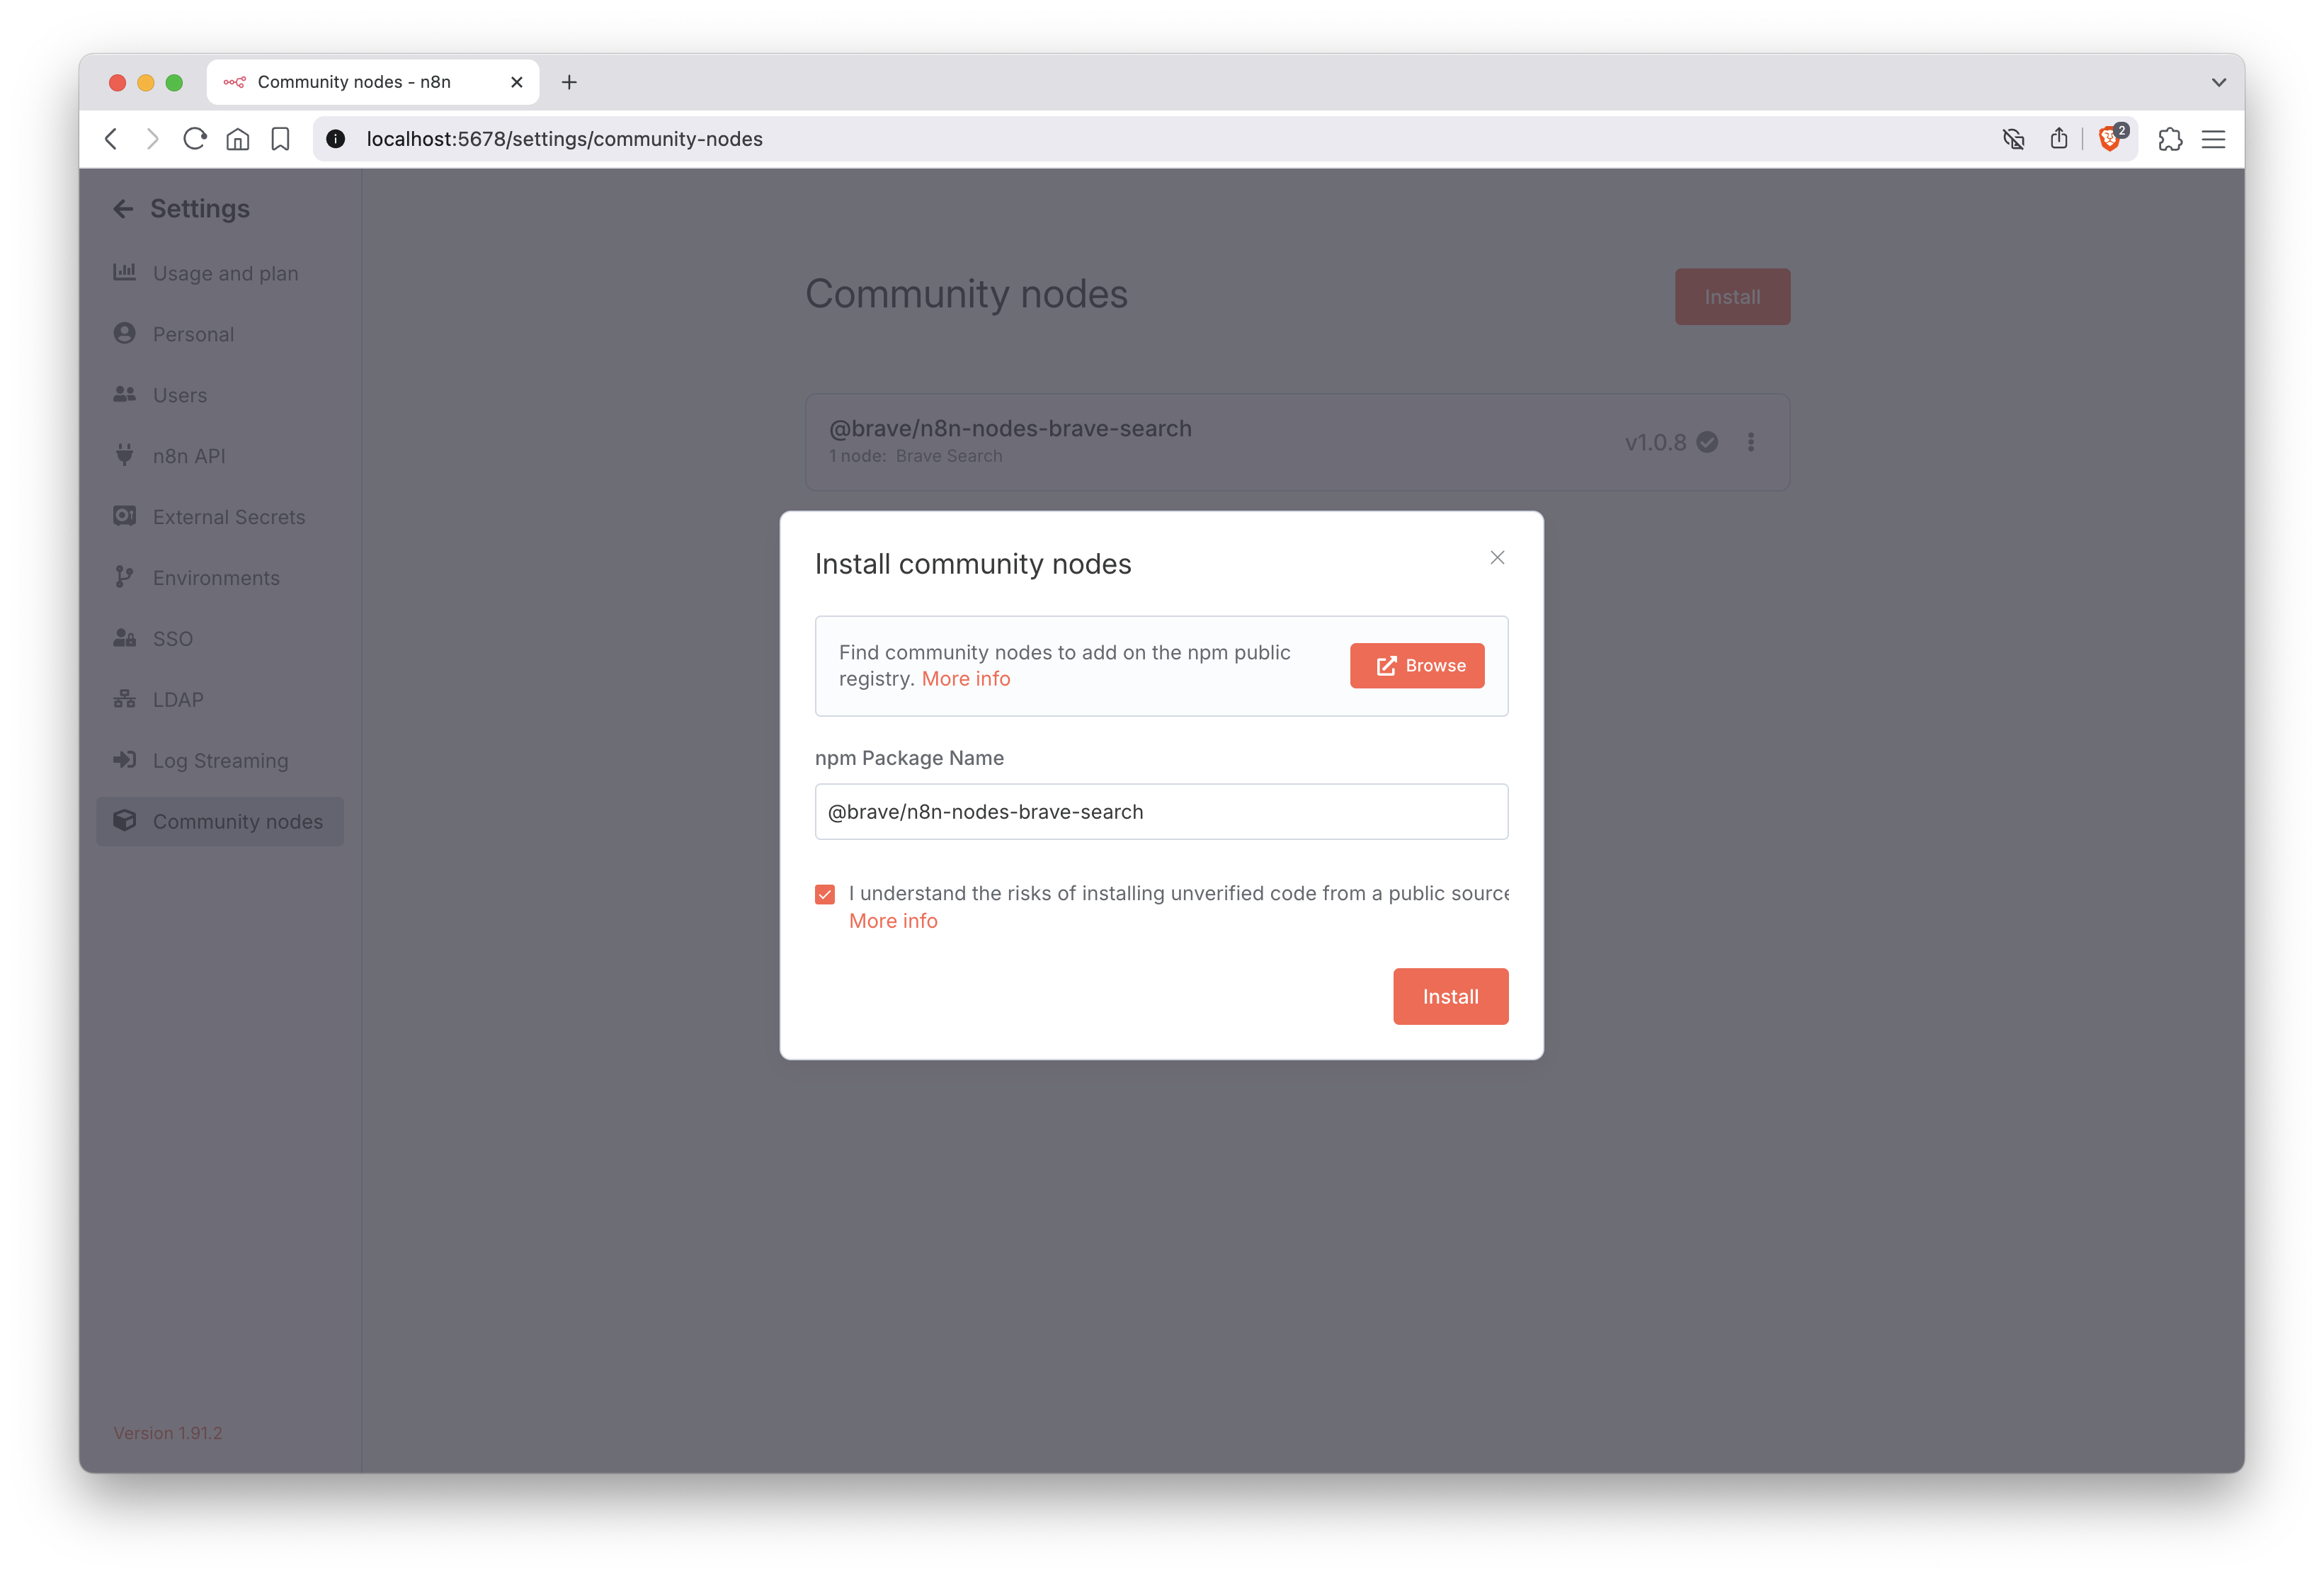Open a new browser tab
Viewport: 2324px width, 1578px height.
click(569, 82)
